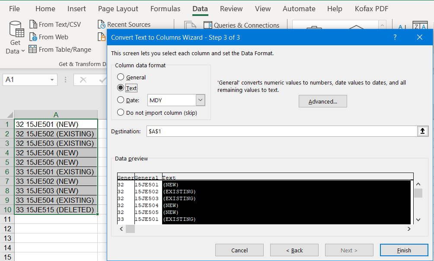Click the data preview vertical scrollbar thumb
This screenshot has width=434, height=261.
pyautogui.click(x=418, y=193)
